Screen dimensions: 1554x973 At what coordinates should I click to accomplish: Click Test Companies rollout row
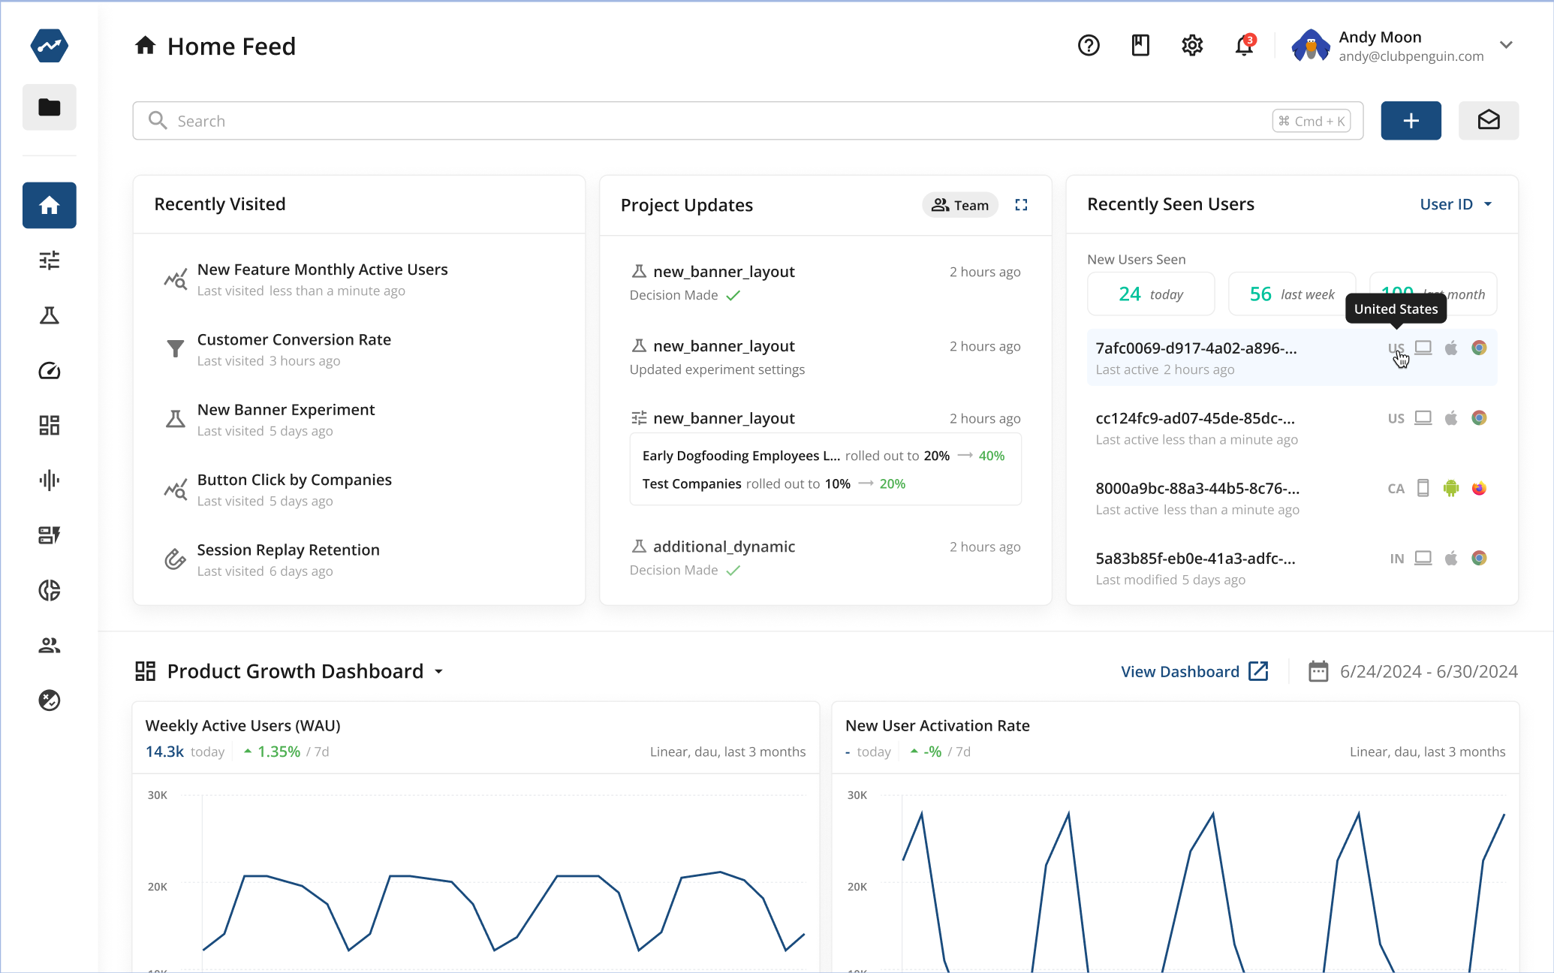point(774,484)
